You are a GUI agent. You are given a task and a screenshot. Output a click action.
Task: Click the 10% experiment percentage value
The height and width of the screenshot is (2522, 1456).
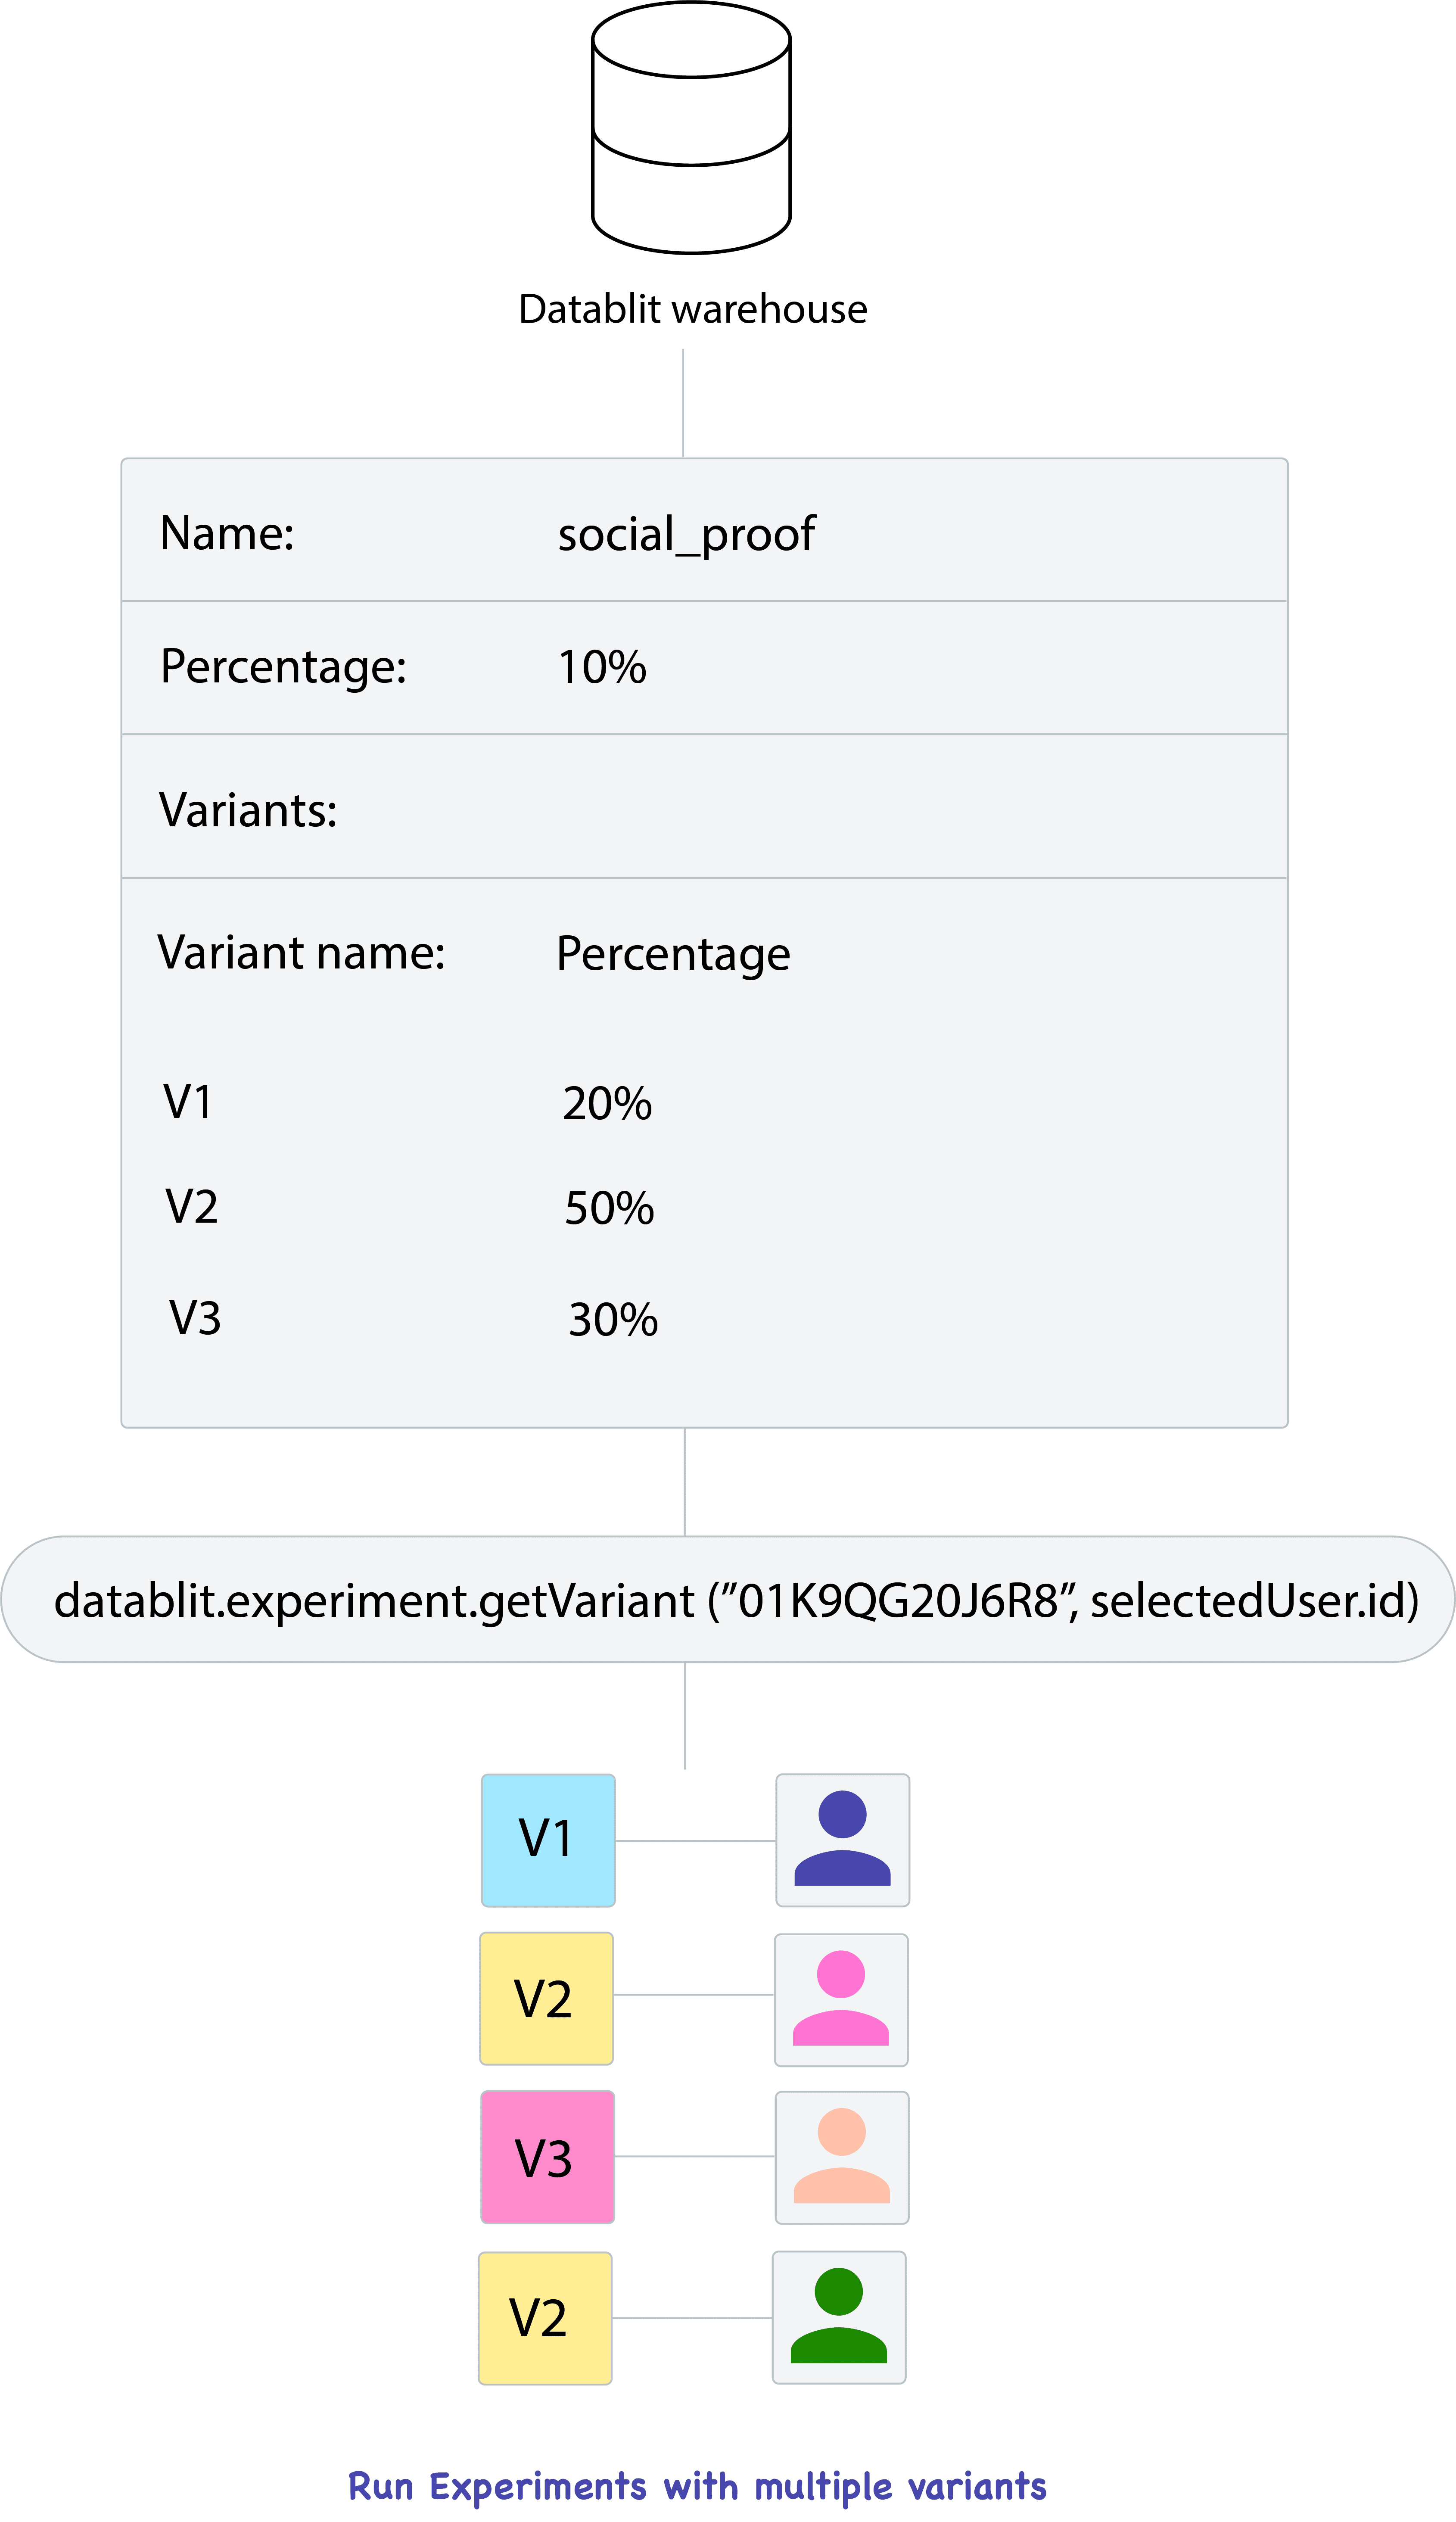point(602,667)
